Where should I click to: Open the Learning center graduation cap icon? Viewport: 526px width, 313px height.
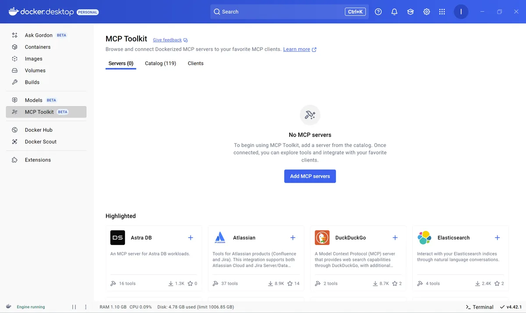[x=410, y=12]
